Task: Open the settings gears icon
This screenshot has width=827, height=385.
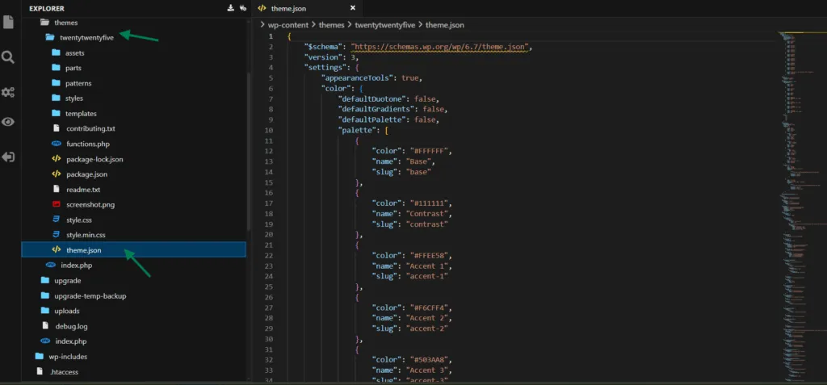Action: pyautogui.click(x=8, y=92)
